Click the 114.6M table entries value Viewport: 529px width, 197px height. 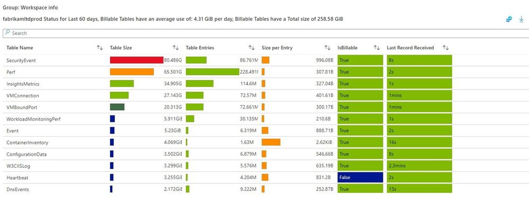click(x=249, y=84)
